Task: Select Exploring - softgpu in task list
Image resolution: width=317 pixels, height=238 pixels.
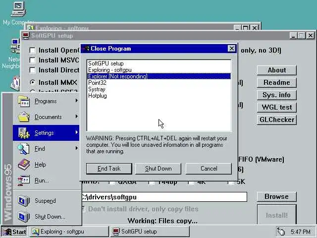Action: coord(158,70)
